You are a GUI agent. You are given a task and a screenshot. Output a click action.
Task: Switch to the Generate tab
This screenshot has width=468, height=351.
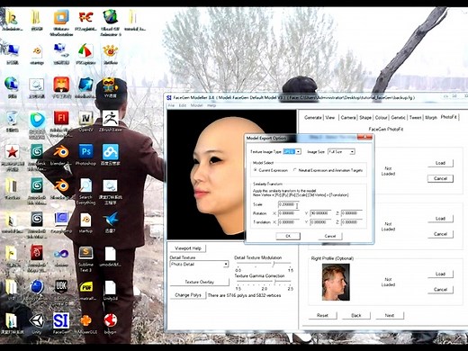(313, 118)
